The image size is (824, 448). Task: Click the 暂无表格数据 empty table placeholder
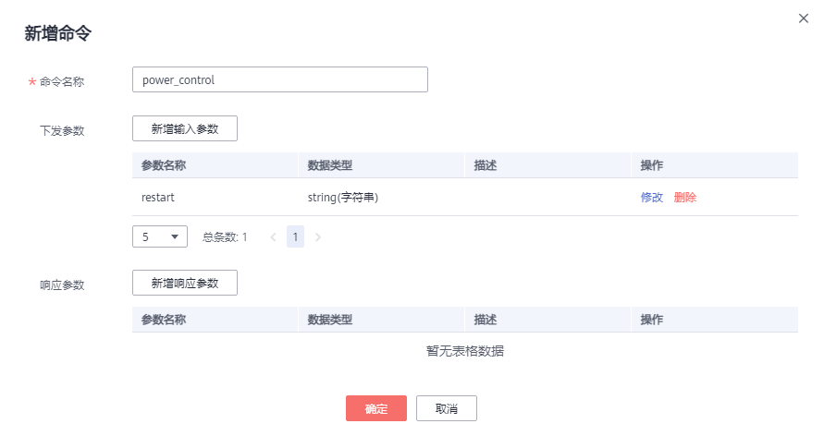coord(465,351)
